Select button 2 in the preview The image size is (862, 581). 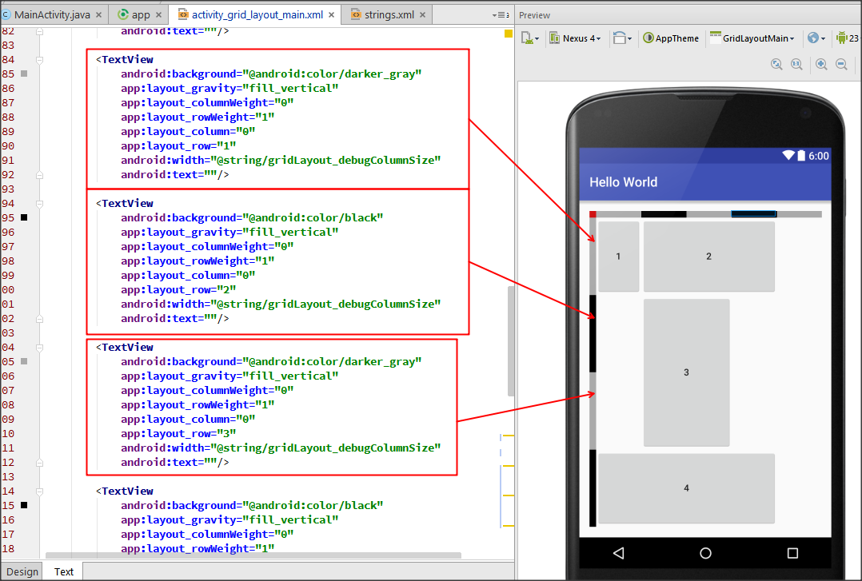pos(708,257)
